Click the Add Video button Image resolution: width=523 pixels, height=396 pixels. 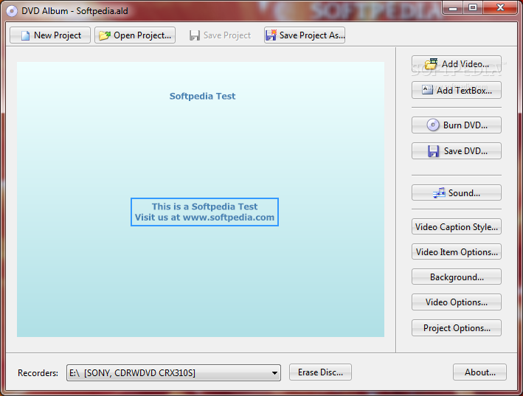457,64
